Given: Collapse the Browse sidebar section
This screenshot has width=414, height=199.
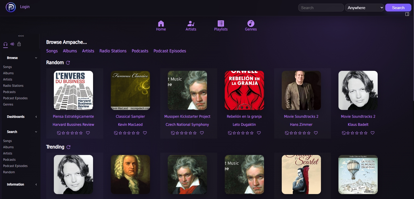Looking at the screenshot, I should tap(36, 58).
